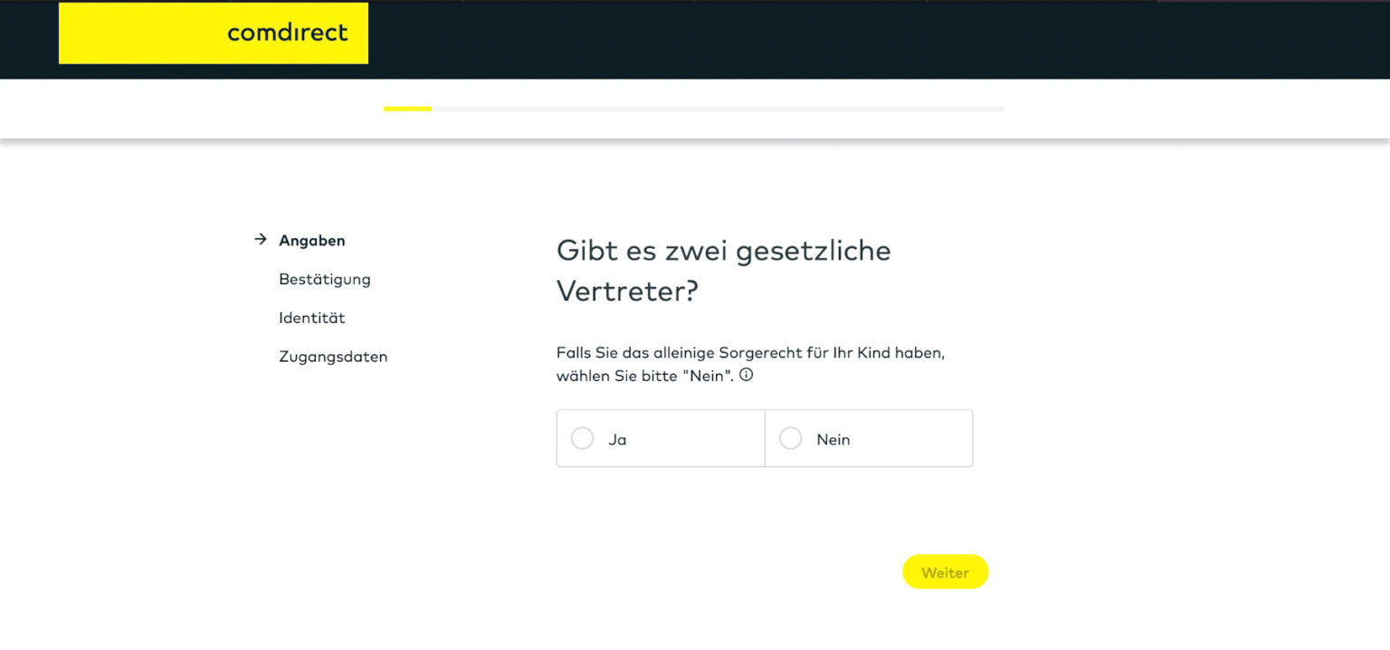Image resolution: width=1390 pixels, height=650 pixels.
Task: Click the word "comdirect" in the logo
Action: (x=288, y=33)
